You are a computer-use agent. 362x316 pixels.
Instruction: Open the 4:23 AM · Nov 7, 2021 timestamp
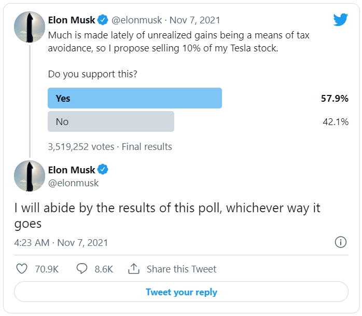61,243
